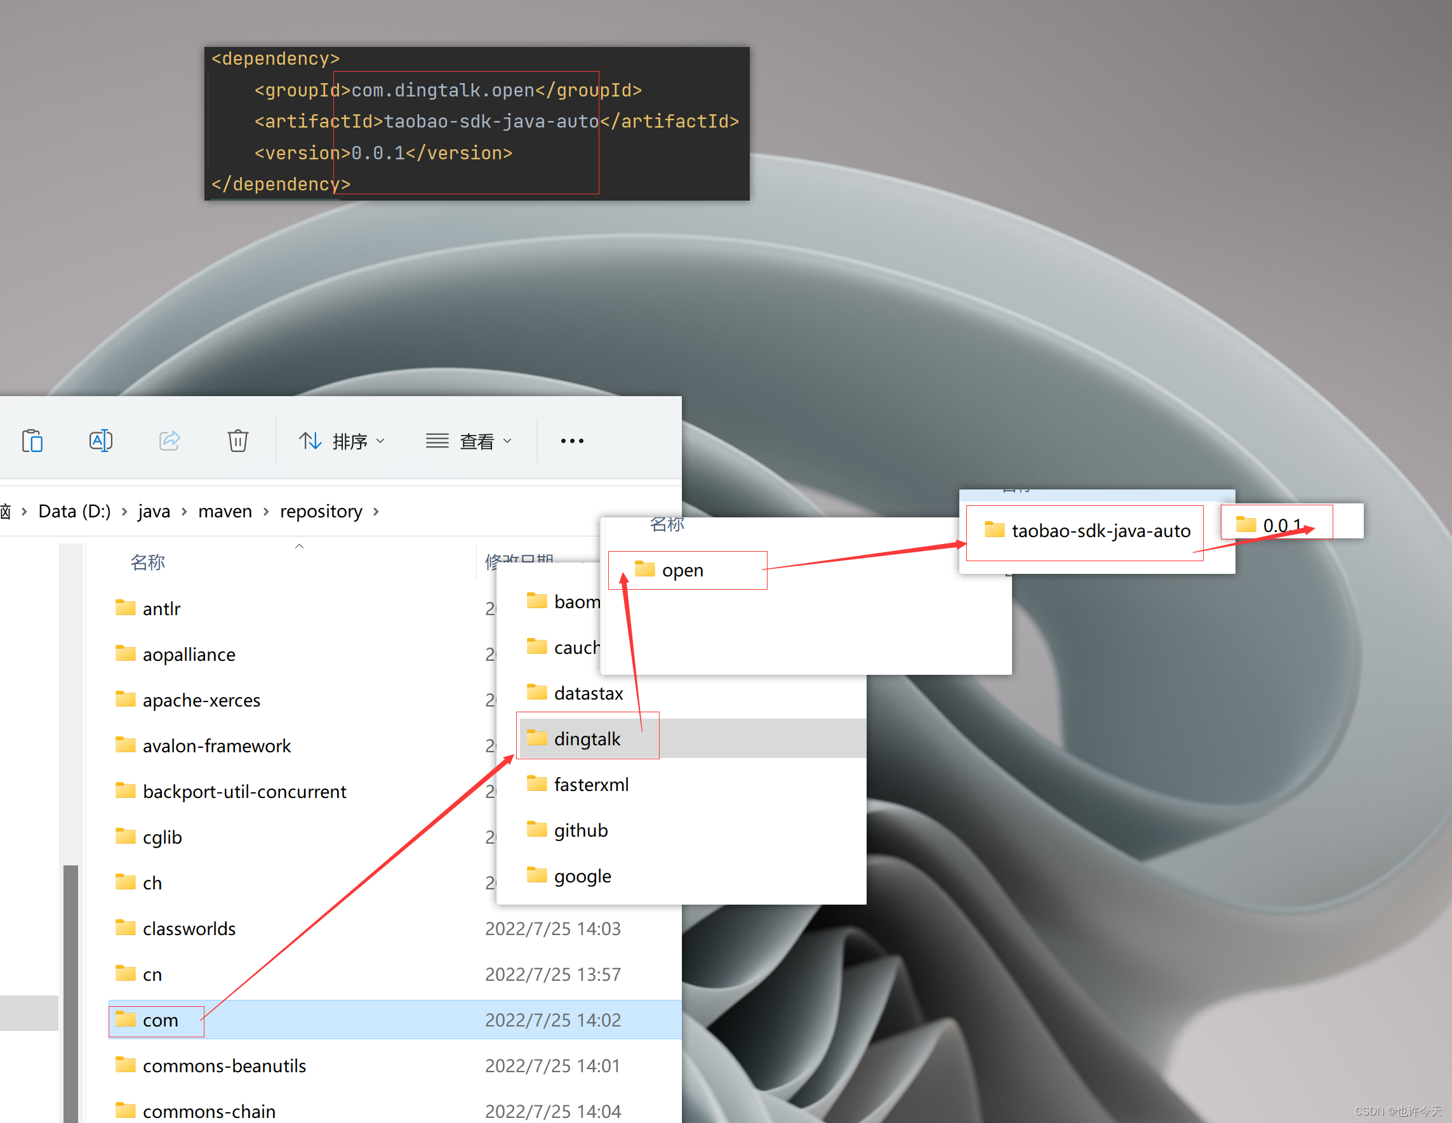
Task: Click the antlr folder icon
Action: [125, 608]
